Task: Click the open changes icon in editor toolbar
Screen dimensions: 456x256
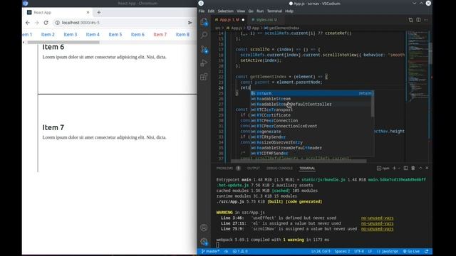Action: 410,20
